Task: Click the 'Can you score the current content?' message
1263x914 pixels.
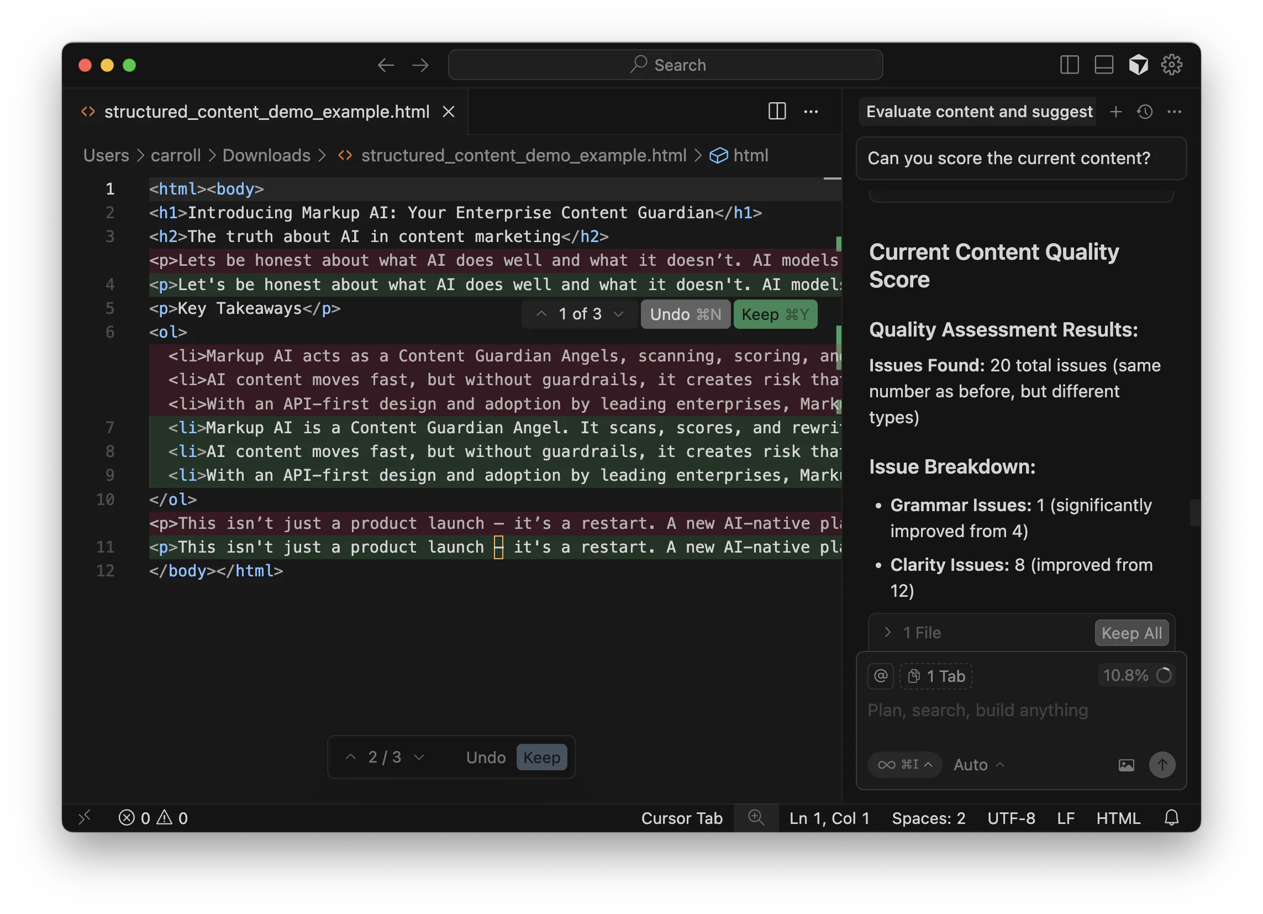Action: (x=1020, y=159)
